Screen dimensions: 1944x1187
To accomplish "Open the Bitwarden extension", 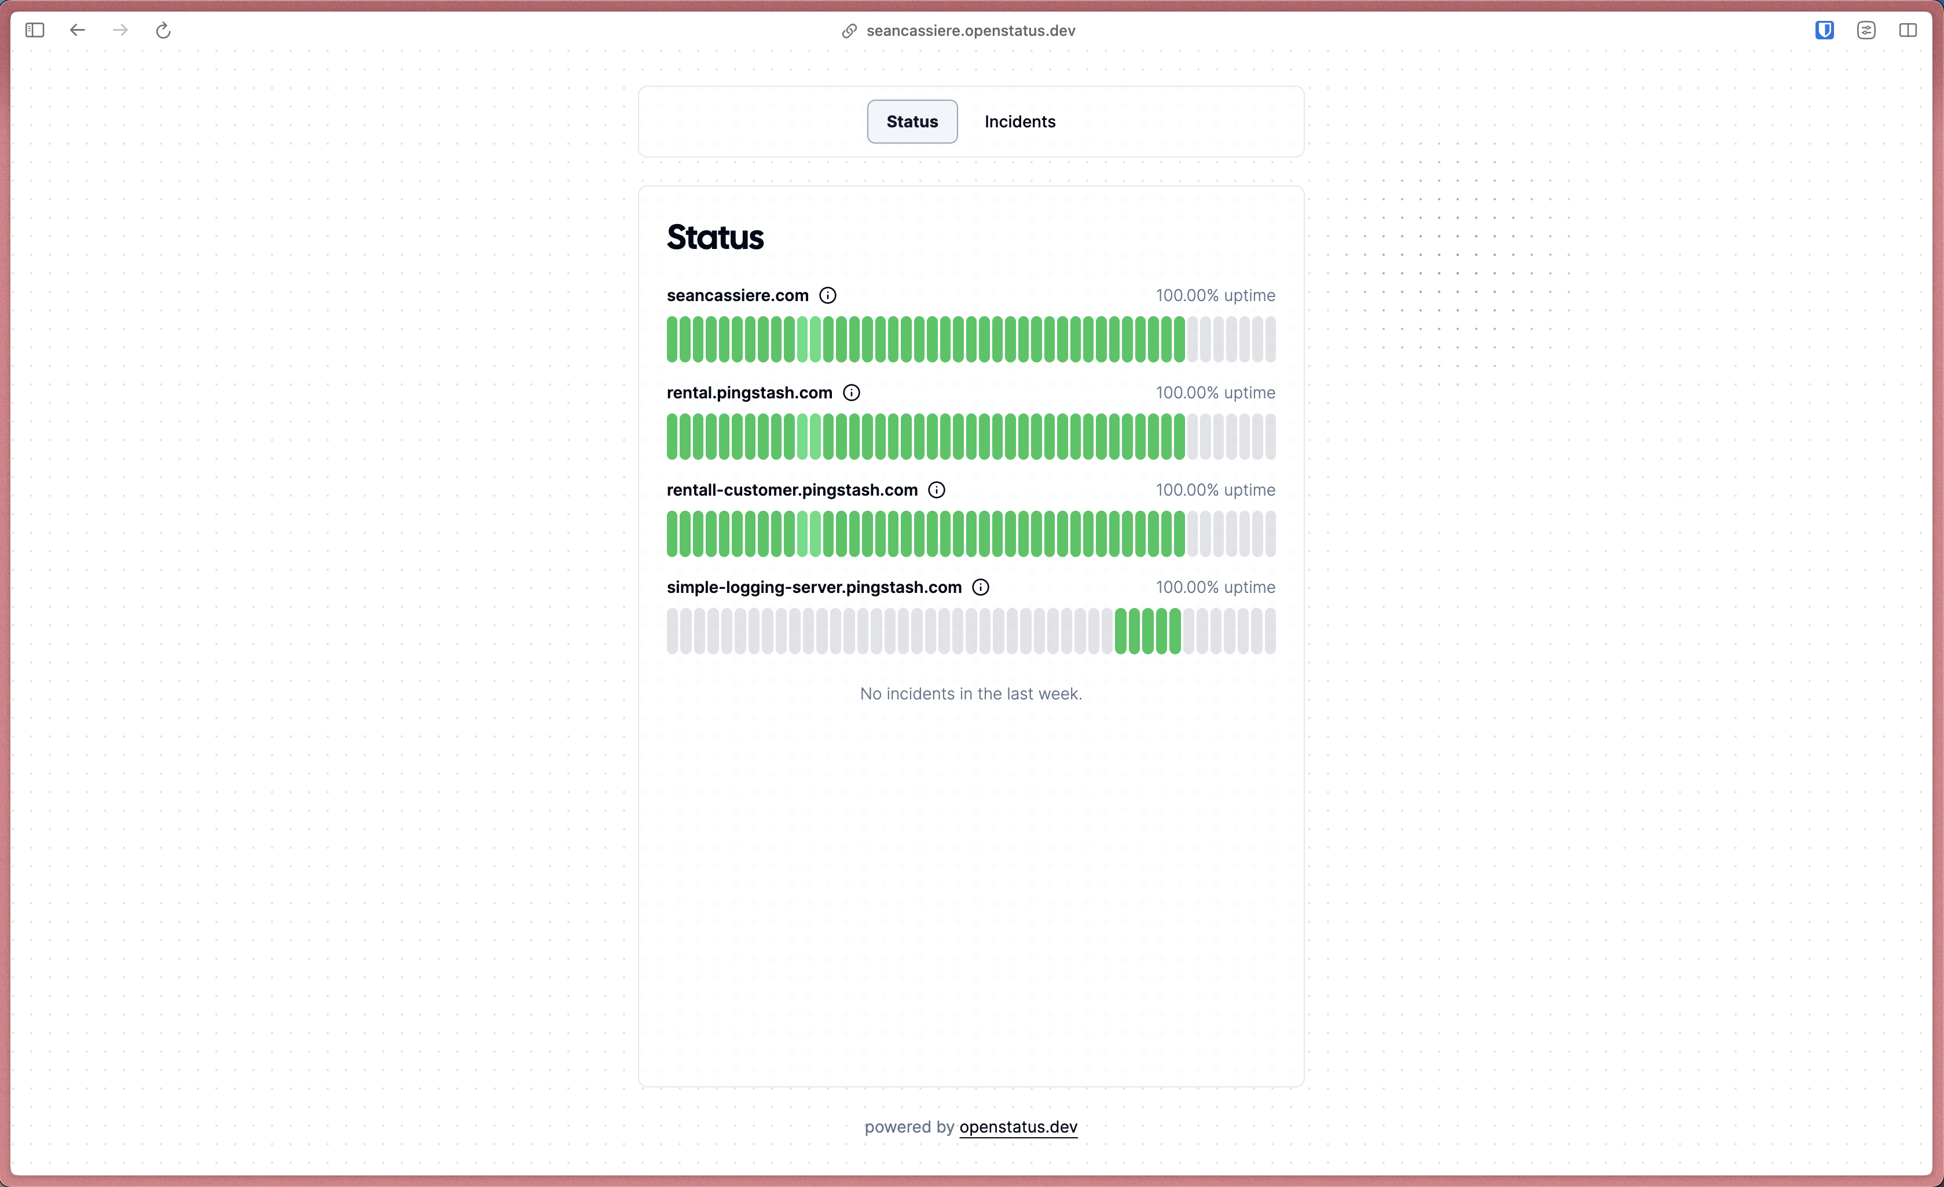I will tap(1824, 30).
